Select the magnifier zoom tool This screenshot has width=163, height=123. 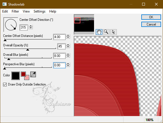(x=106, y=32)
